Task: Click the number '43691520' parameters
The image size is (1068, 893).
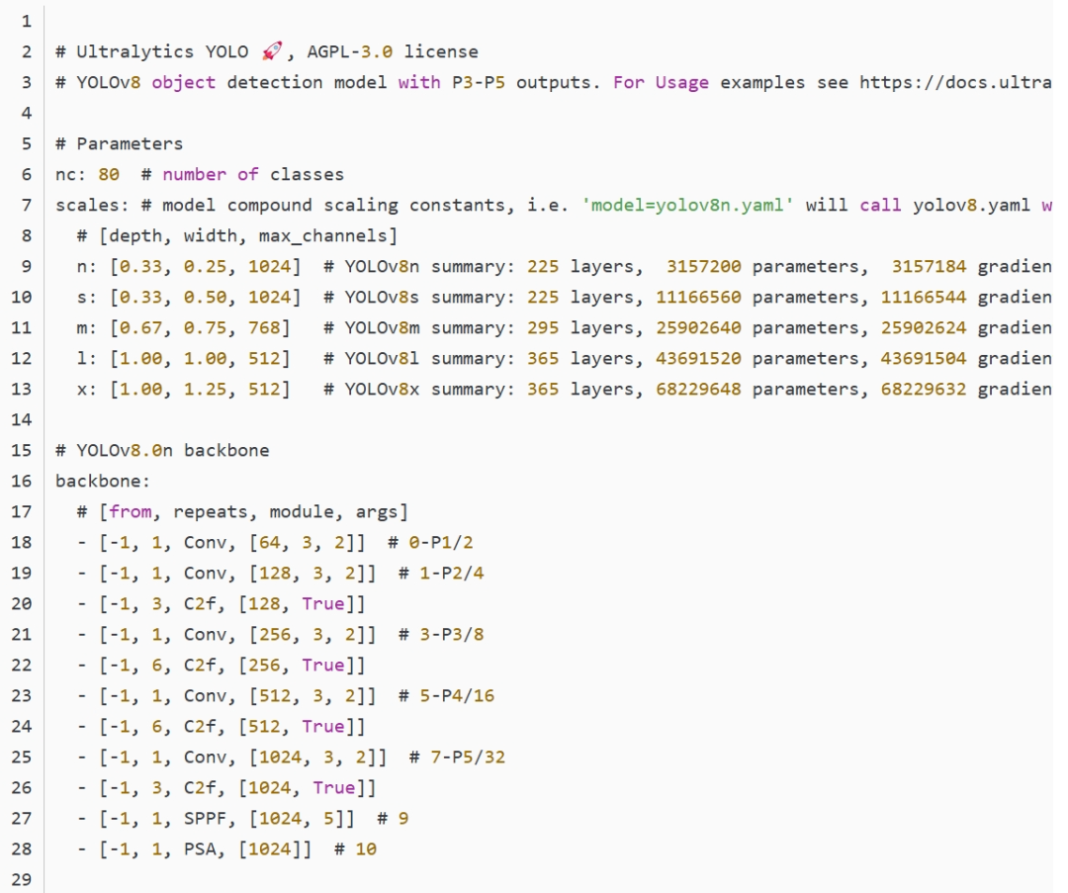Action: point(698,358)
